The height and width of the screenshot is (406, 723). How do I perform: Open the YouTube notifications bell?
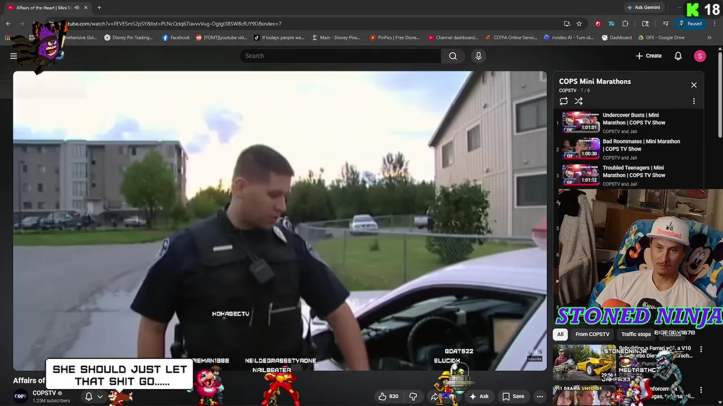[678, 56]
